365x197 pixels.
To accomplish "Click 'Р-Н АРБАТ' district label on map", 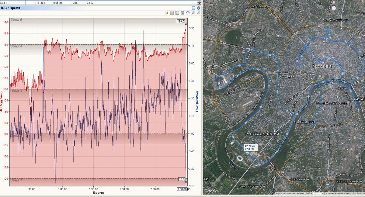I will pos(287,78).
